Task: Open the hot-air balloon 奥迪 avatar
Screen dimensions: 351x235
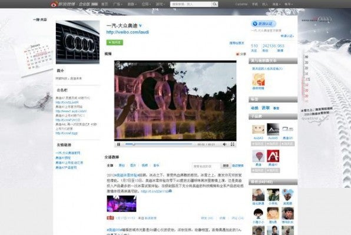Action: pos(259,155)
